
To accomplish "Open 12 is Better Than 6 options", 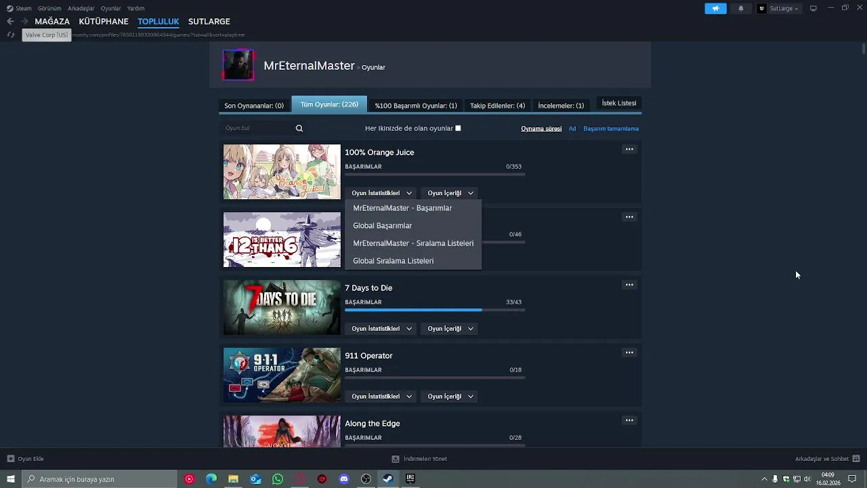I will 629,217.
